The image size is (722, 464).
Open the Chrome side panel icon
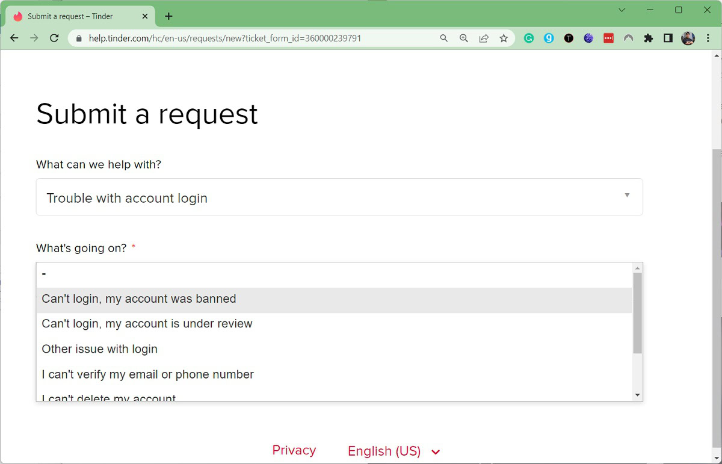tap(668, 38)
